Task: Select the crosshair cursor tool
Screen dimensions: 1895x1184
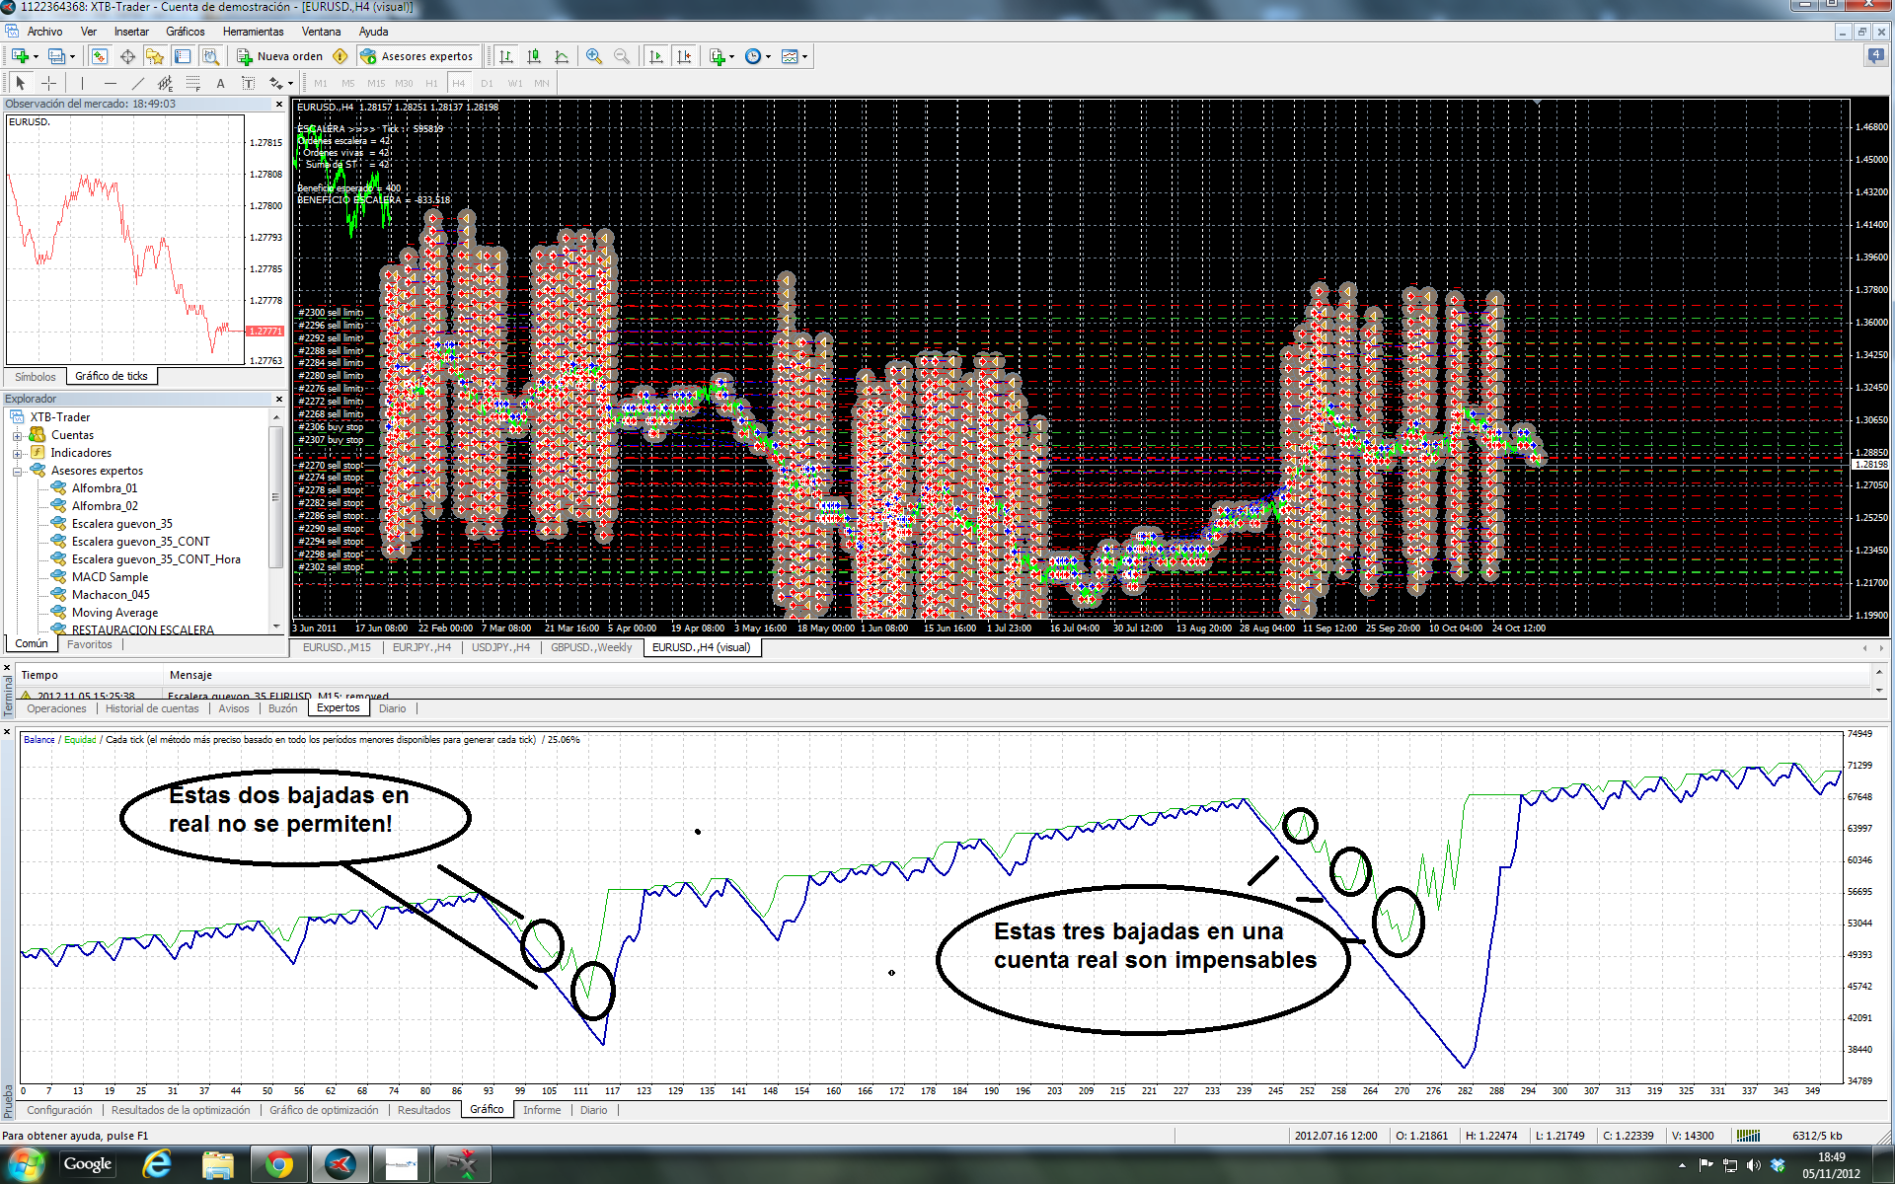Action: point(48,83)
